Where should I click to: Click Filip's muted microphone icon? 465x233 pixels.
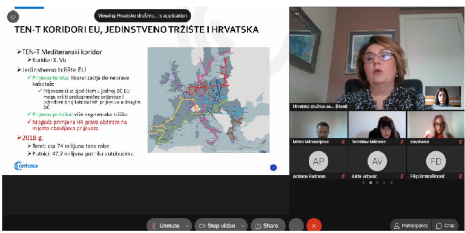pyautogui.click(x=461, y=176)
